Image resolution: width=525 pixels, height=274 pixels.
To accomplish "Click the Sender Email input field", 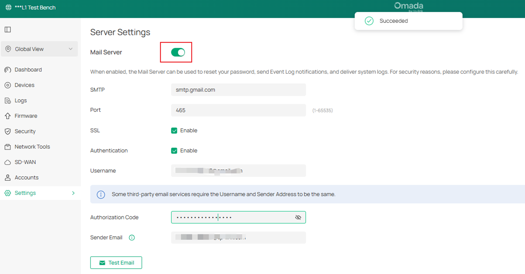I will (x=238, y=238).
